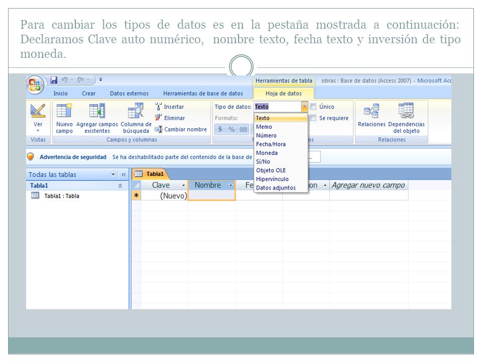Redo action in the quick access toolbar
The image size is (482, 362).
[x=80, y=80]
